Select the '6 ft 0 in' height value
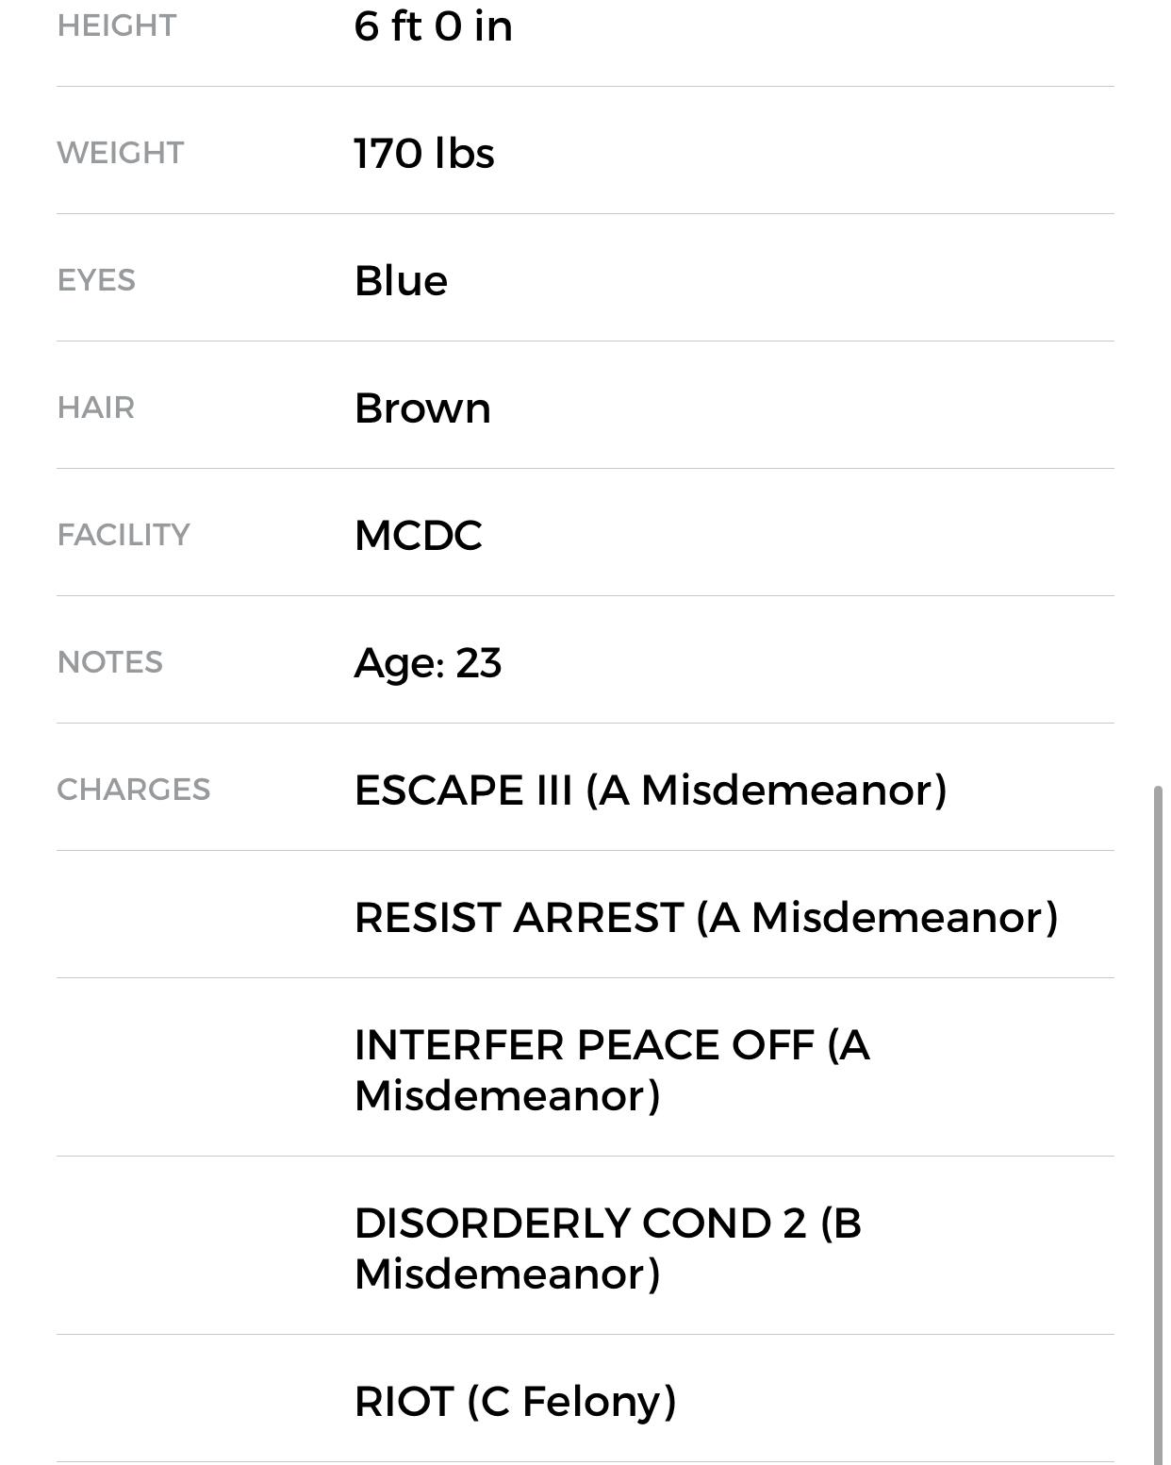This screenshot has width=1171, height=1465. 433,26
